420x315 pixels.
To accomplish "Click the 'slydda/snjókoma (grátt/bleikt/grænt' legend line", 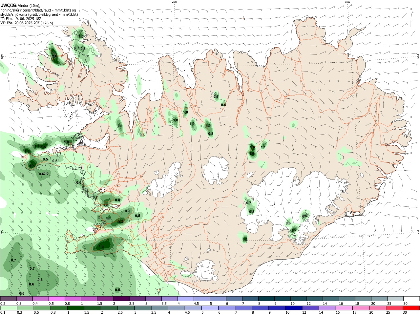I will click(x=39, y=14).
